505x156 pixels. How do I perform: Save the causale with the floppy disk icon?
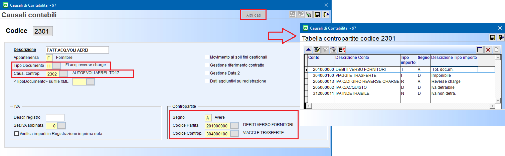(317, 14)
